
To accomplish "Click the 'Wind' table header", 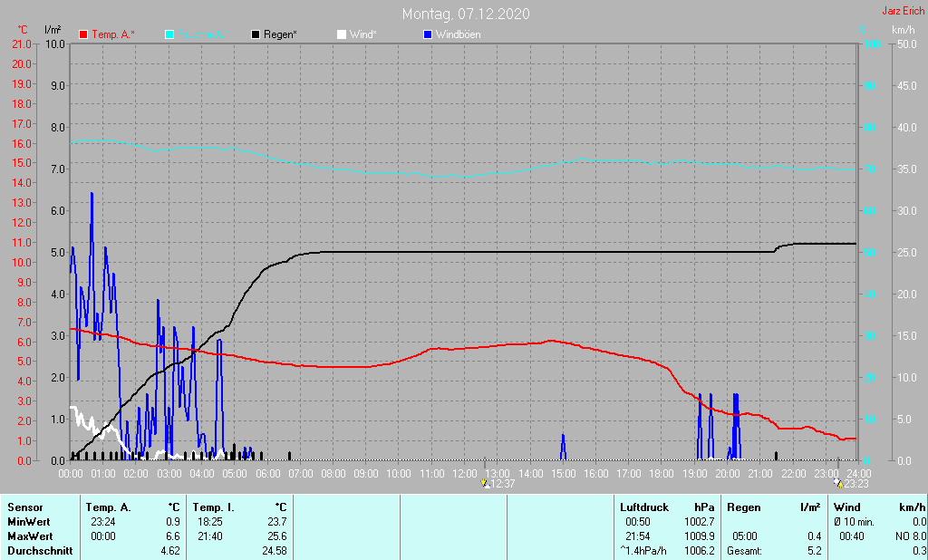I will [847, 507].
